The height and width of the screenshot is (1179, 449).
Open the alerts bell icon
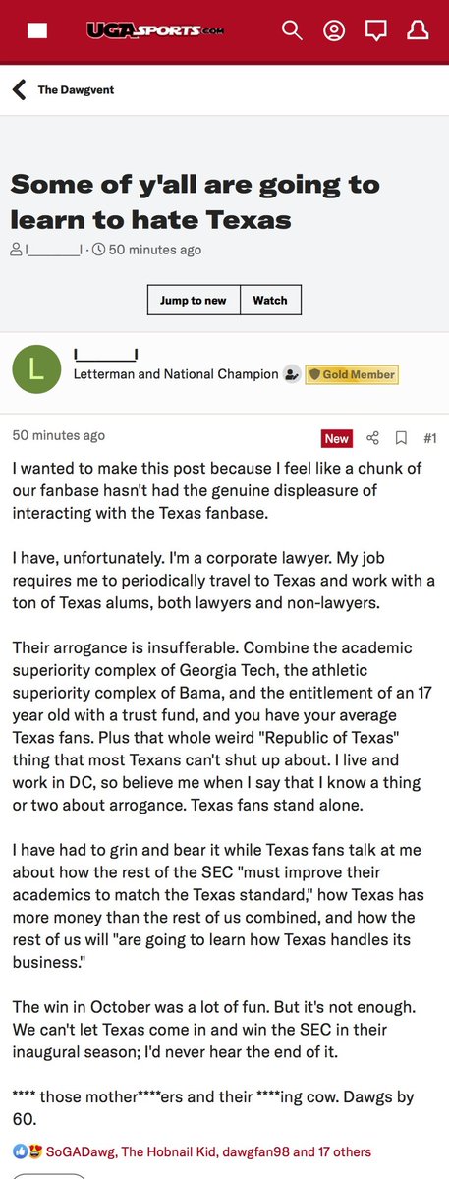417,30
